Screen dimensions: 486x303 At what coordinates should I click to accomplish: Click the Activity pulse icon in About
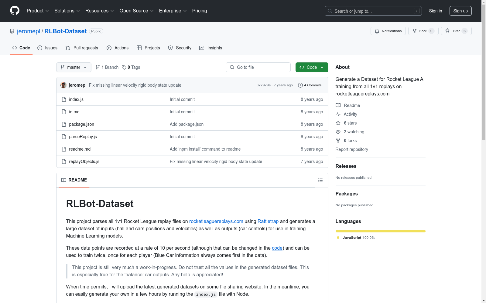[338, 114]
